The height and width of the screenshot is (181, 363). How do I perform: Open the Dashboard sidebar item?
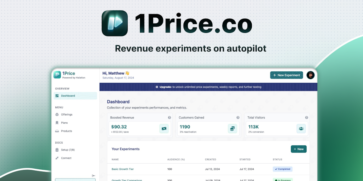(75, 96)
